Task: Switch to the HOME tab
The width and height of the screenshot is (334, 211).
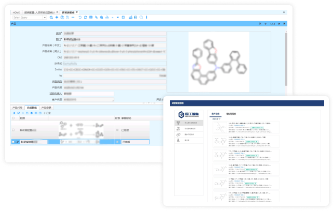Action: 17,11
